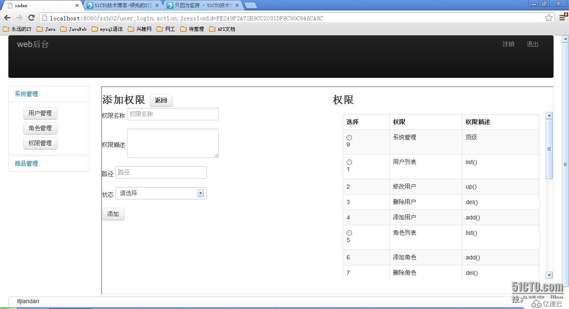Screen dimensions: 569x309
Task: Open 用户管理 from the sidebar
Action: pyautogui.click(x=40, y=113)
